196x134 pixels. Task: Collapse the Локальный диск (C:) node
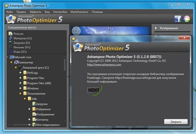point(16,67)
